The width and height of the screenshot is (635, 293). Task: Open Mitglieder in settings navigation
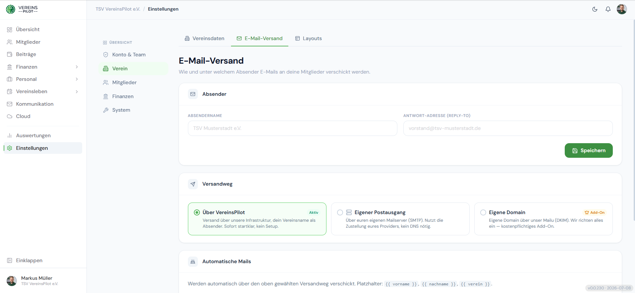(x=134, y=83)
